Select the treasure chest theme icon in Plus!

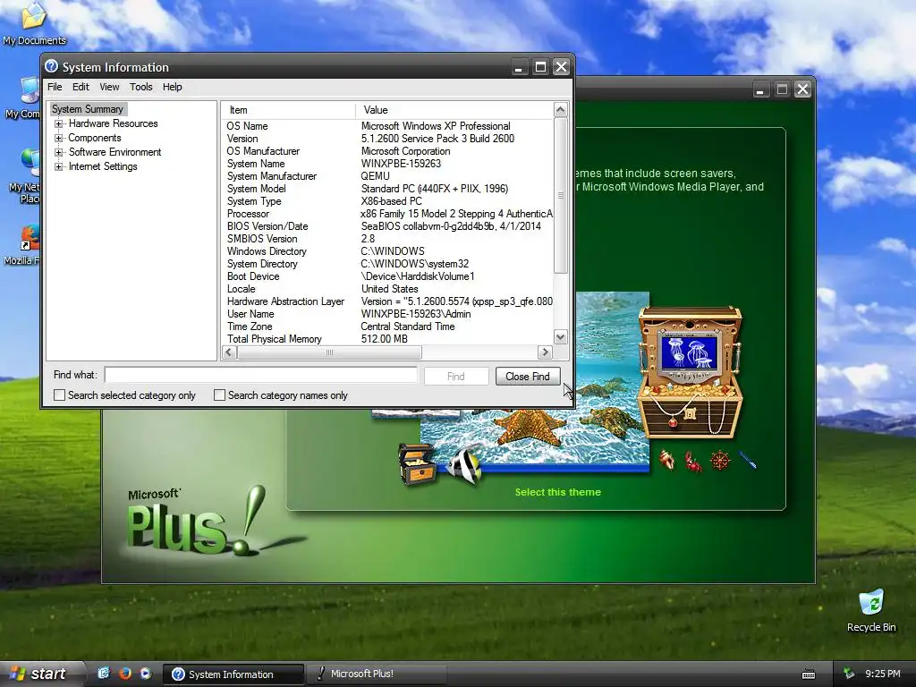click(x=417, y=463)
